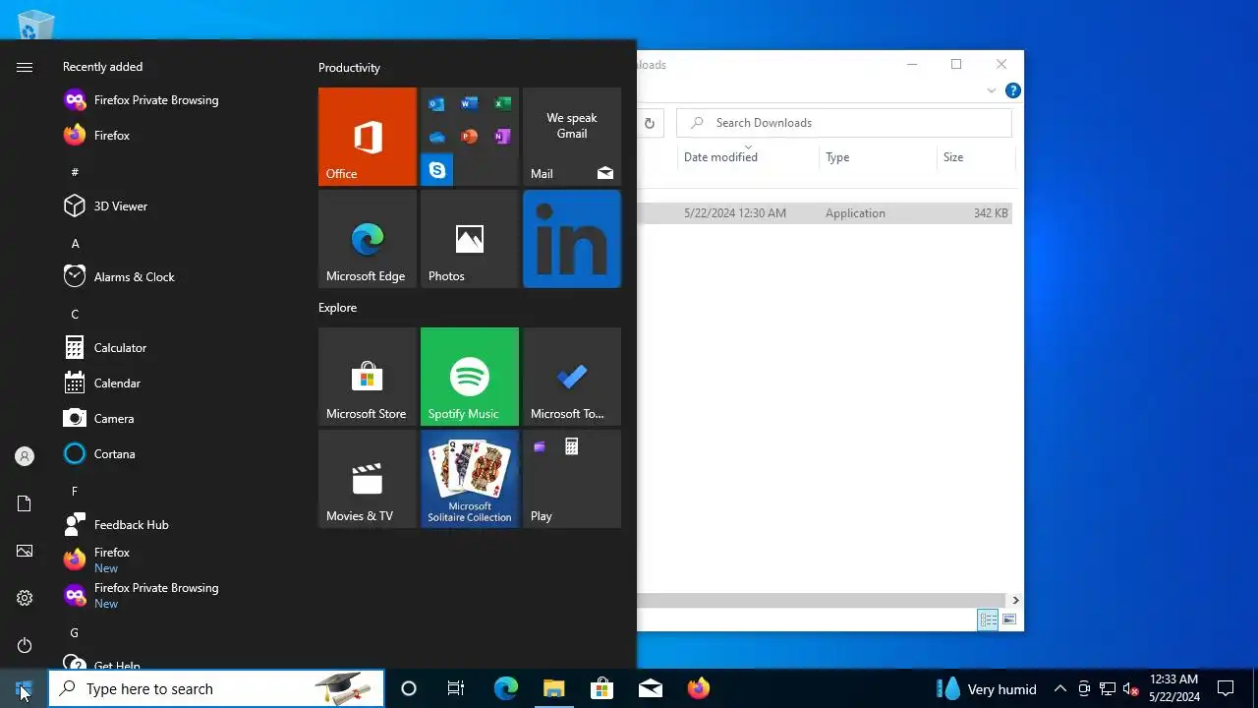
Task: Click horizontal scrollbar right arrow in Explorer
Action: (x=1015, y=600)
